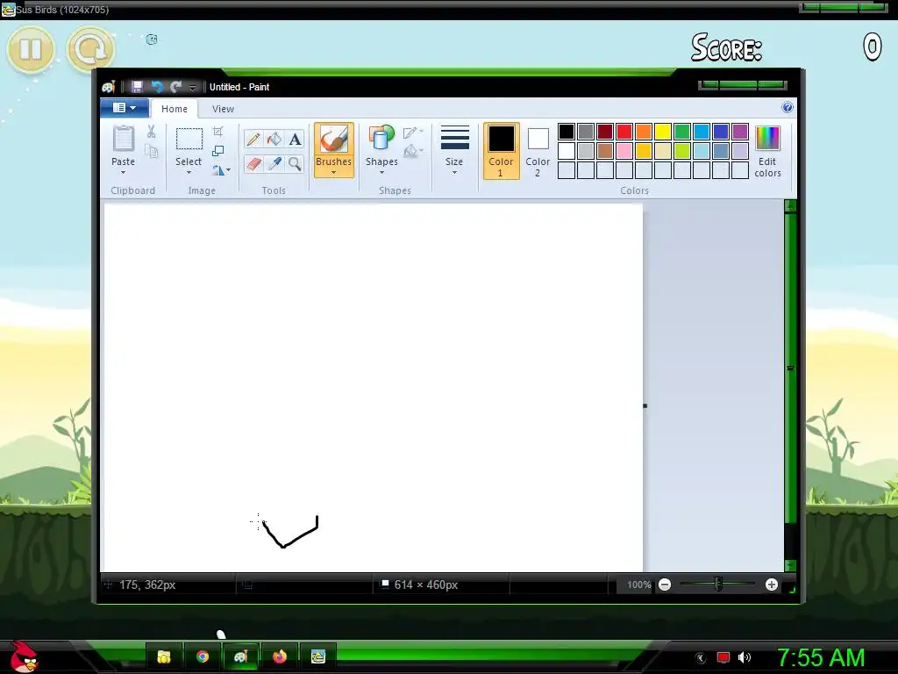This screenshot has height=674, width=898.
Task: Click the volume speaker tray icon
Action: pyautogui.click(x=744, y=657)
